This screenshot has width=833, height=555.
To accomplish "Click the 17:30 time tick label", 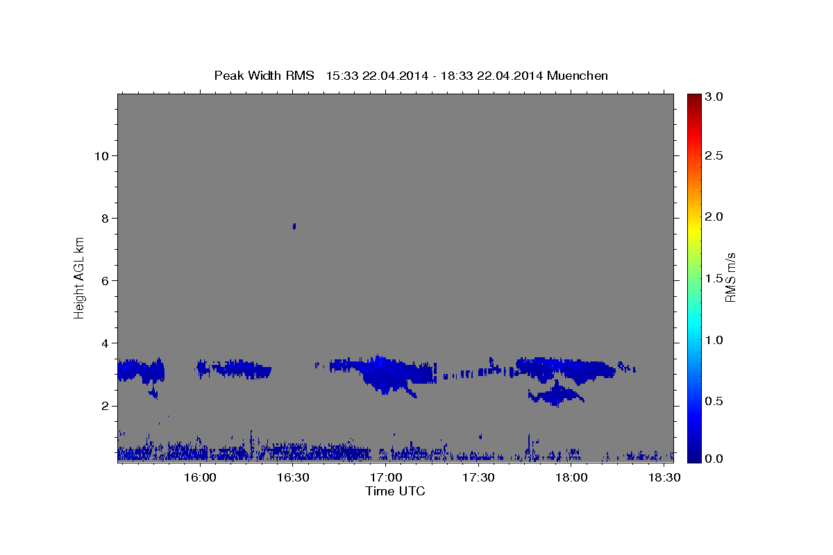I will [479, 477].
